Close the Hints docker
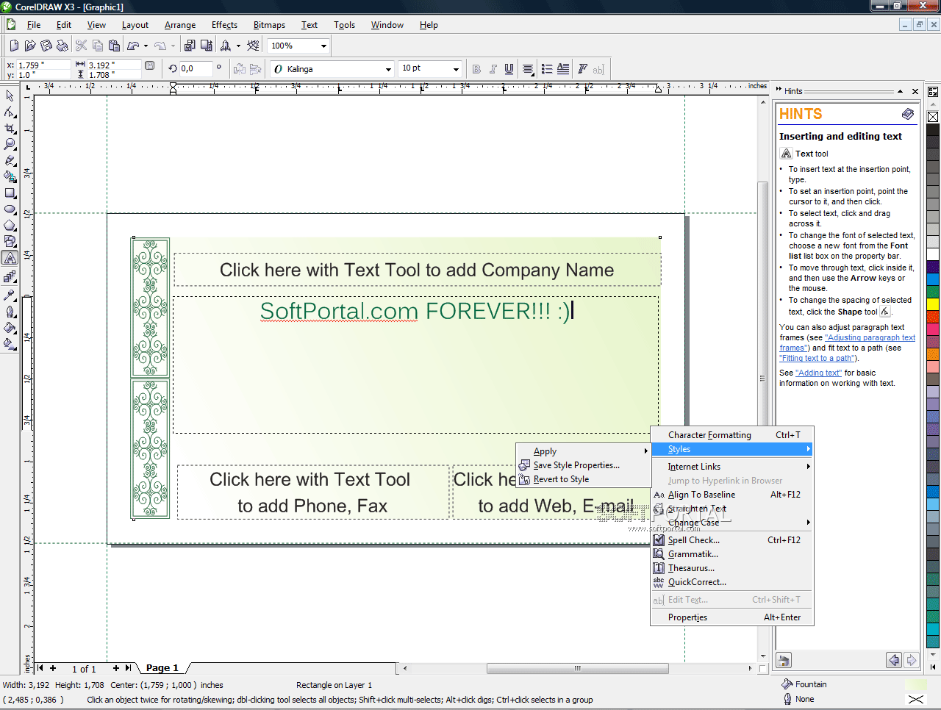Viewport: 941px width, 710px height. [x=915, y=91]
